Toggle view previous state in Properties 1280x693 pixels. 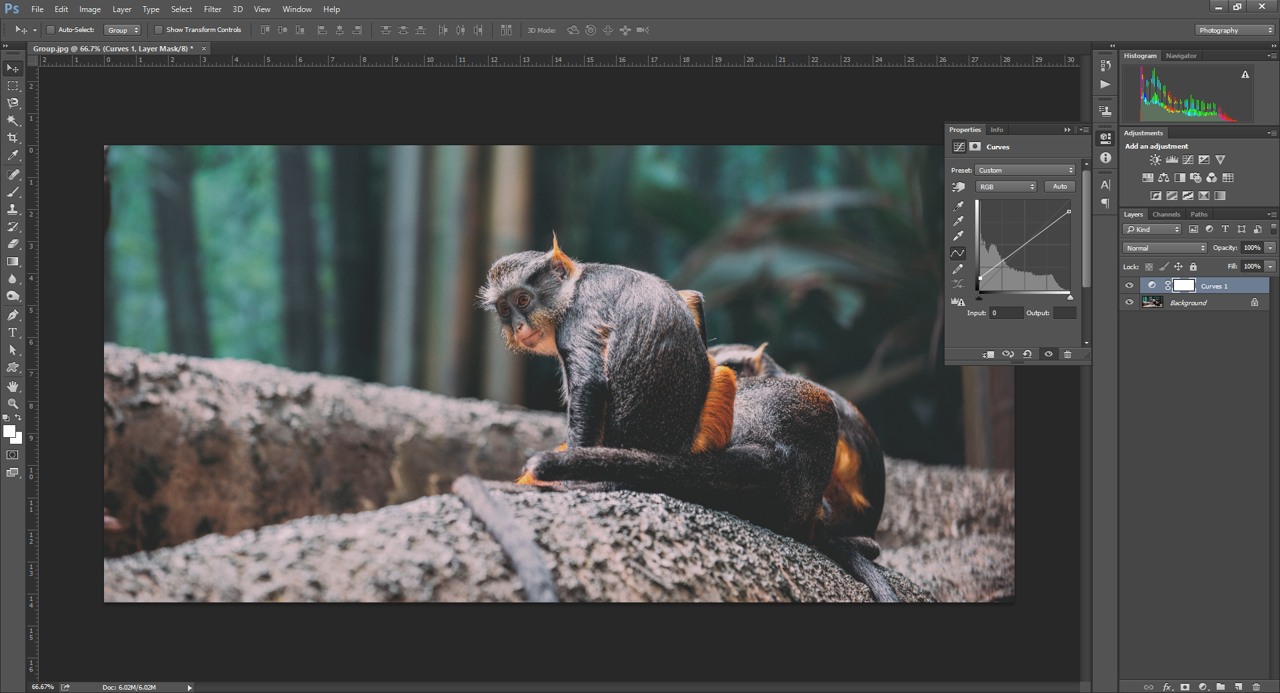point(1008,354)
